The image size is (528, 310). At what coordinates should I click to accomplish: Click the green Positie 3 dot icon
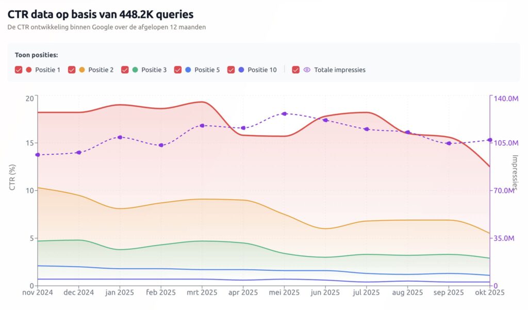pos(135,70)
